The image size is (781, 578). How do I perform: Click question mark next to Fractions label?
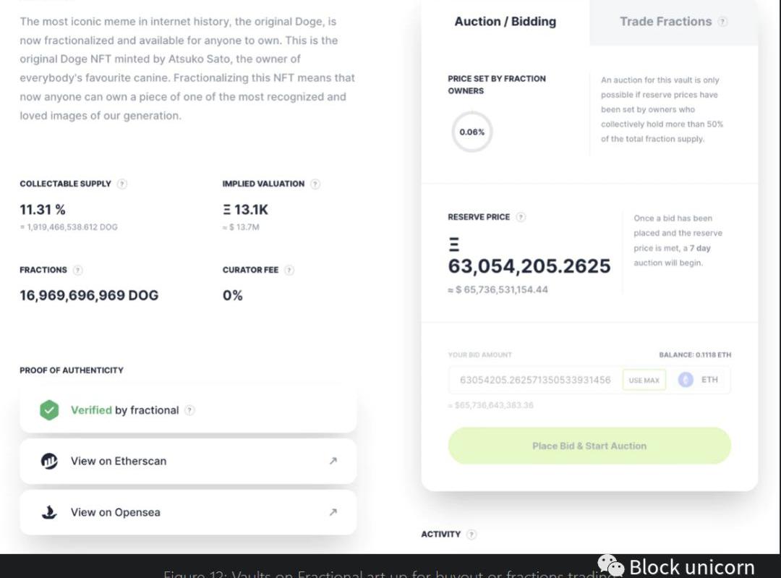click(x=78, y=270)
